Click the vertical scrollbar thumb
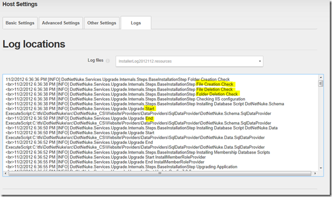332x197 pixels. [x=321, y=83]
